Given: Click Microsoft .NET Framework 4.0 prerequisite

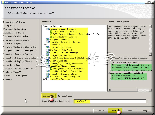Looking at the screenshot, I should (132, 65).
